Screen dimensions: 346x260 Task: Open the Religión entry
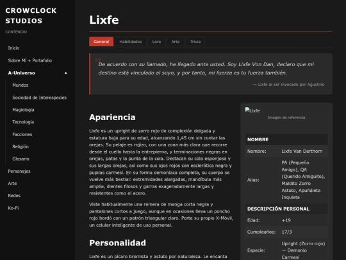click(x=21, y=146)
